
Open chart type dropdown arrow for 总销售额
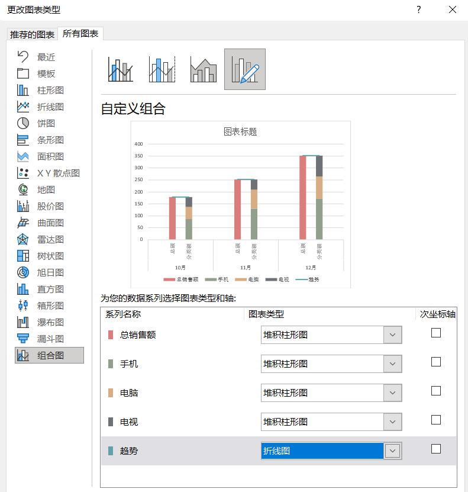[x=392, y=335]
